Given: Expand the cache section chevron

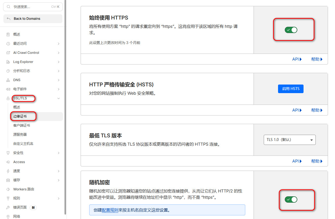Looking at the screenshot, I should 59,180.
